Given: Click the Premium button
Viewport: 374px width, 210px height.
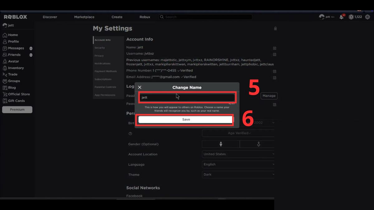Looking at the screenshot, I should (17, 110).
